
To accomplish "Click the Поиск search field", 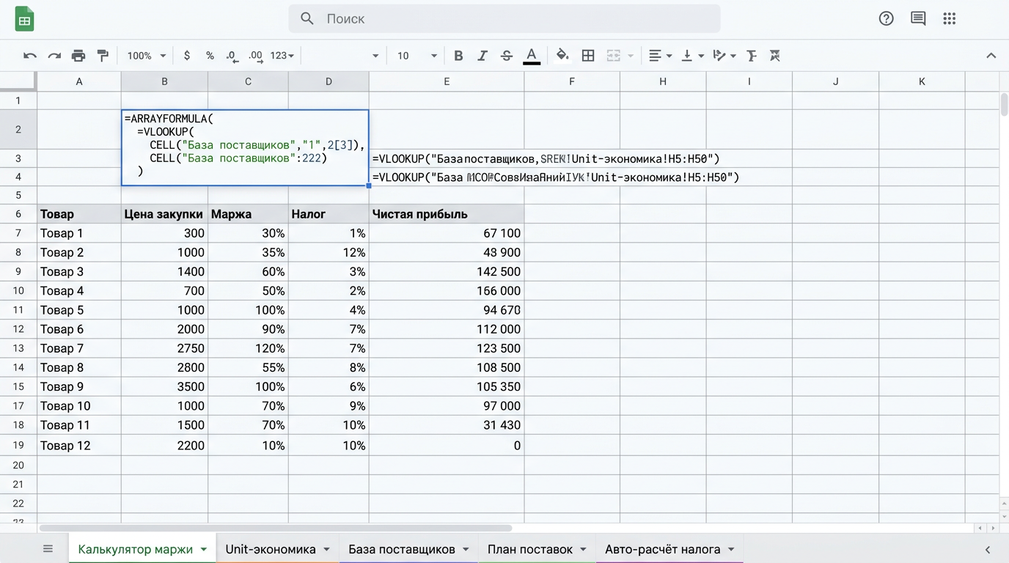I will click(504, 19).
